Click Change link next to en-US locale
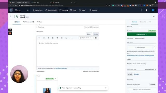Image resolution: width=166 pixels, height=93 pixels. pyautogui.click(x=136, y=74)
